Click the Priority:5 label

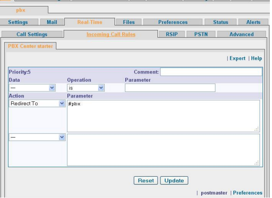(x=20, y=72)
